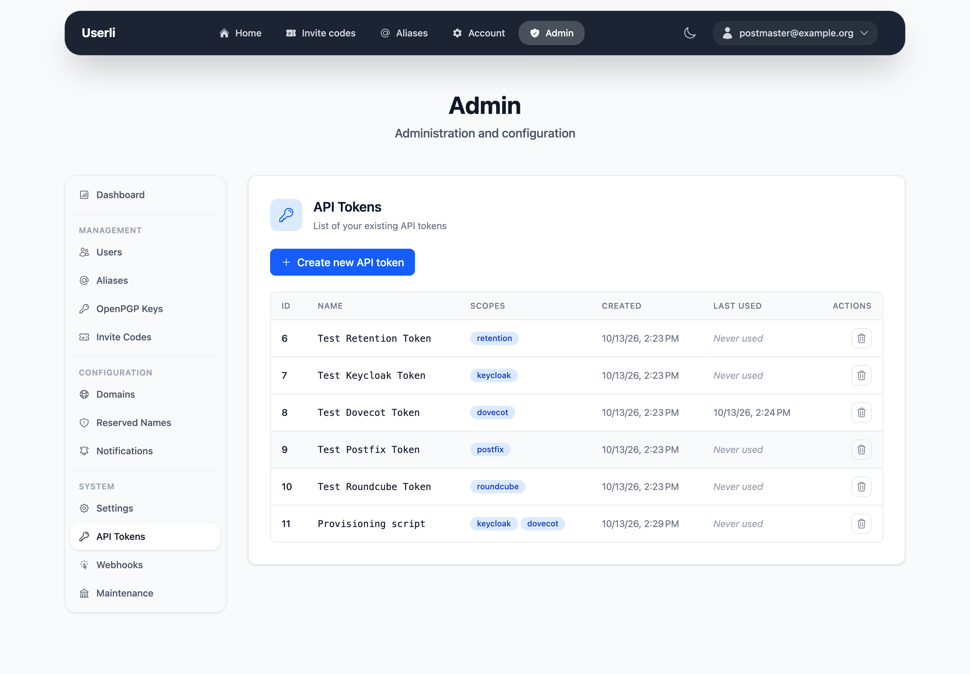This screenshot has width=970, height=674.
Task: Click the roundcube scope badge
Action: pyautogui.click(x=498, y=487)
